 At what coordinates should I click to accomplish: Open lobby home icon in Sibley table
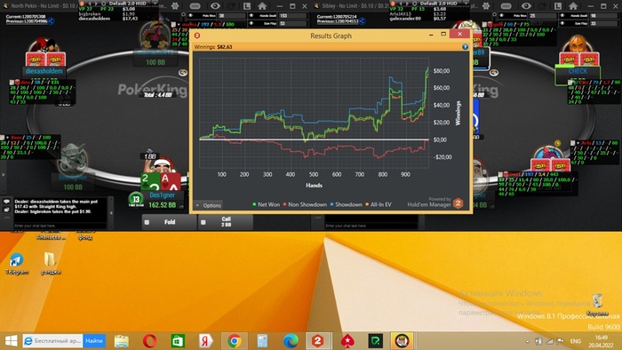click(573, 6)
